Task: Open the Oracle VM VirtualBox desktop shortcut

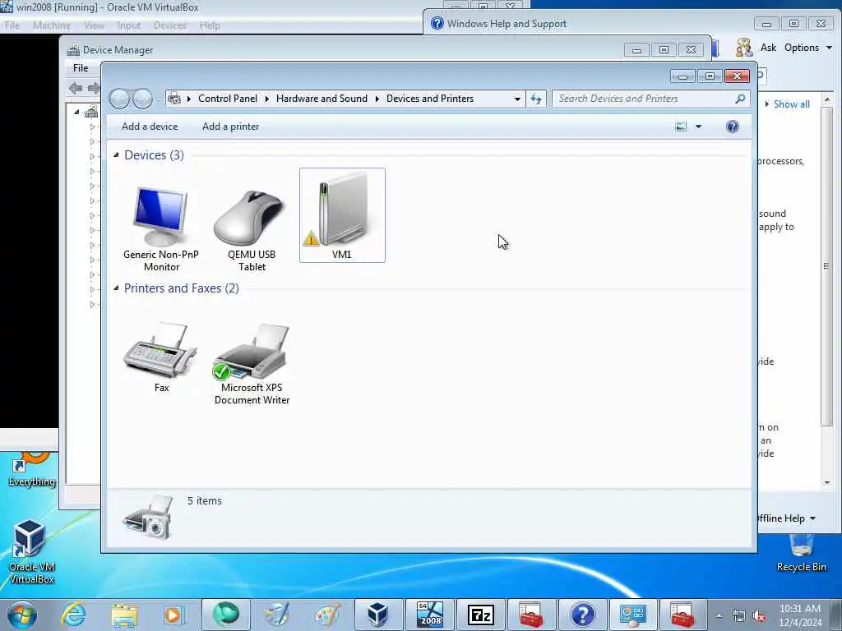Action: point(32,553)
